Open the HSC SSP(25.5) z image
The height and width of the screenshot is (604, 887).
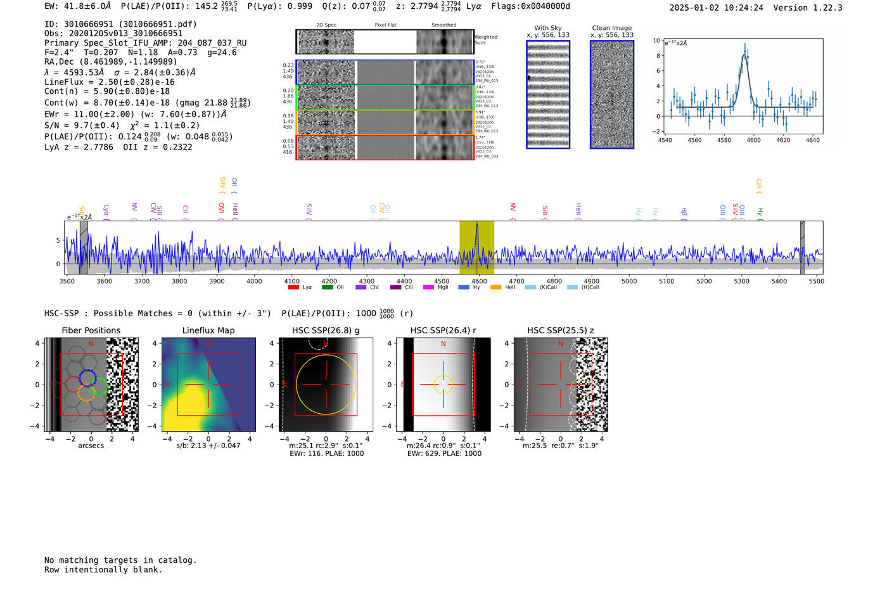[x=561, y=385]
